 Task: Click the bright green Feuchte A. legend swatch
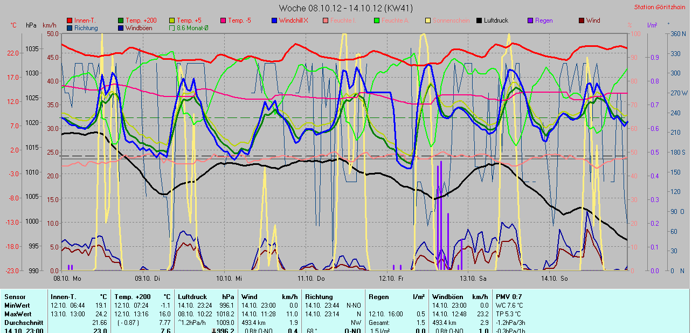coord(377,20)
